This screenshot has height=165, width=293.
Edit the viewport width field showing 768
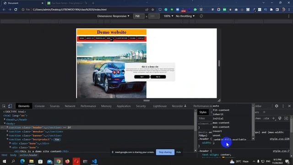[139, 16]
